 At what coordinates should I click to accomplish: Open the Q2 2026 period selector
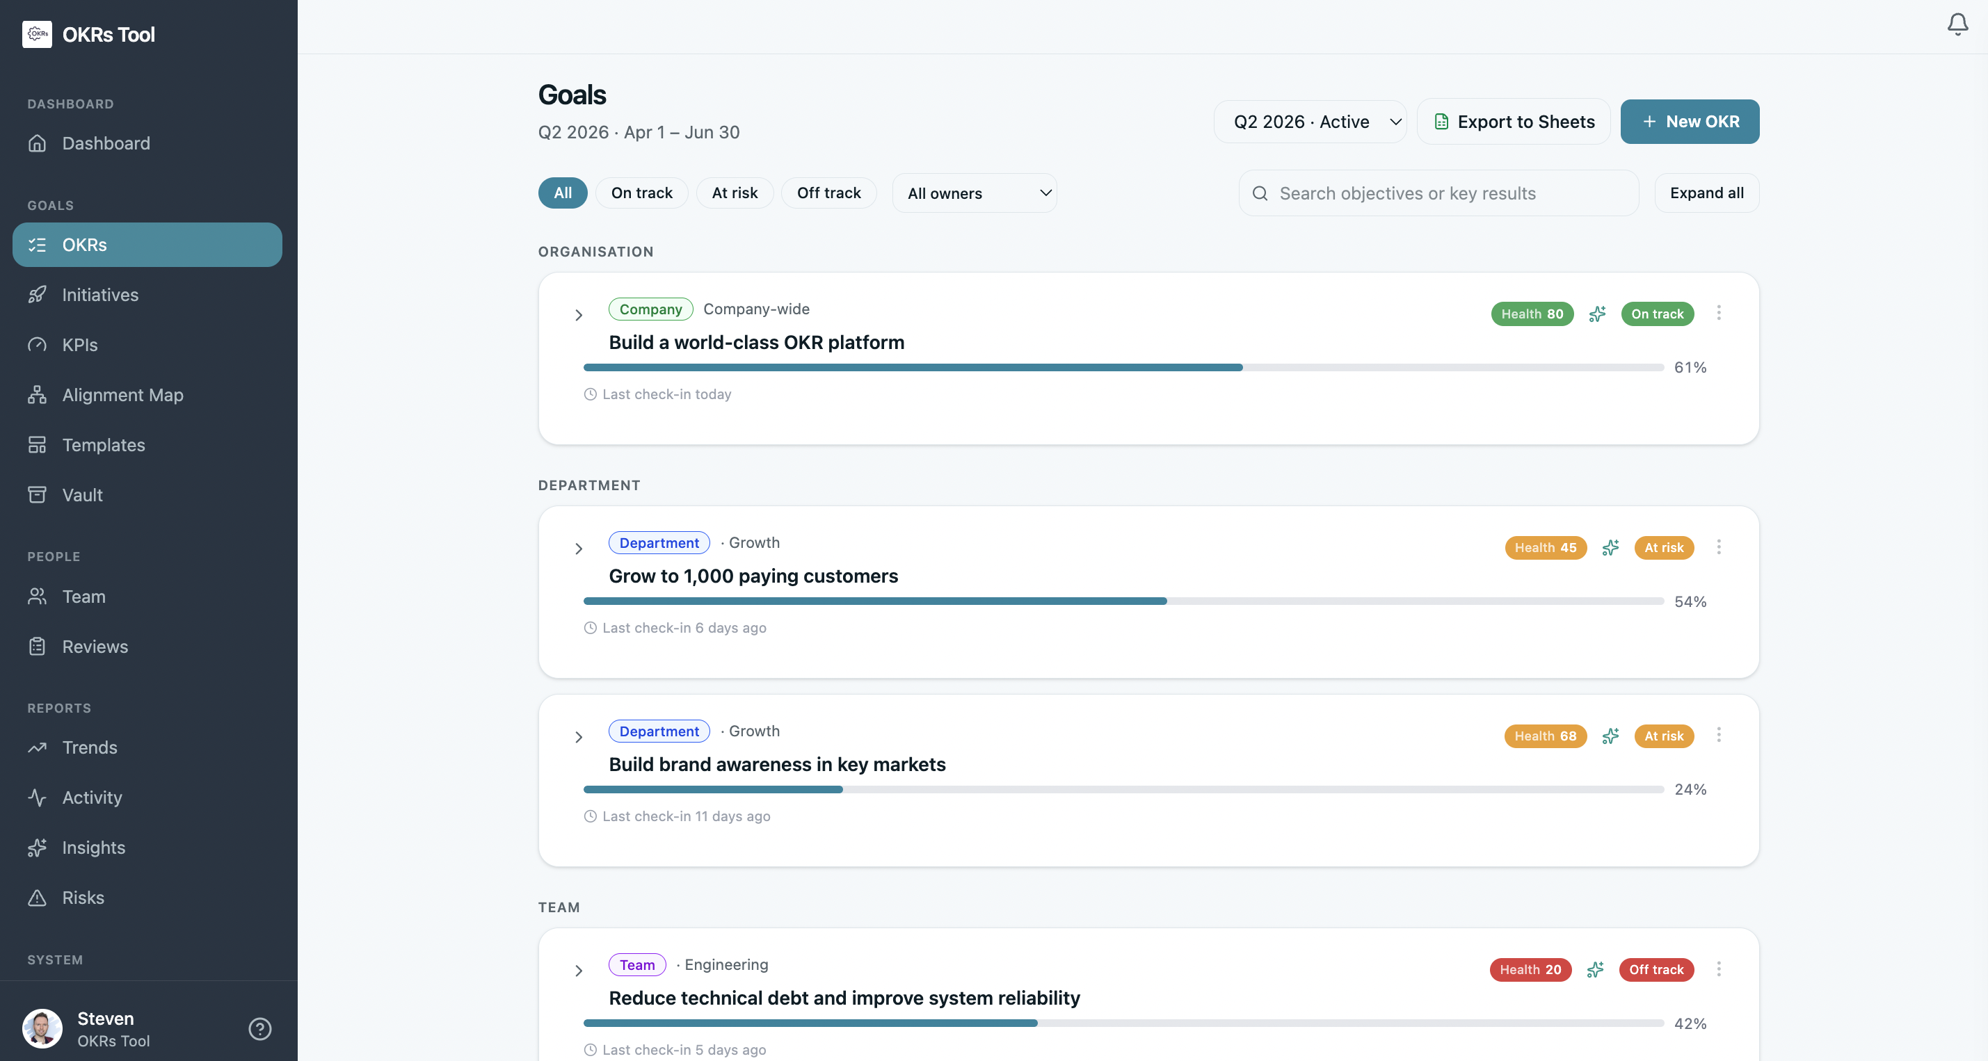1310,121
